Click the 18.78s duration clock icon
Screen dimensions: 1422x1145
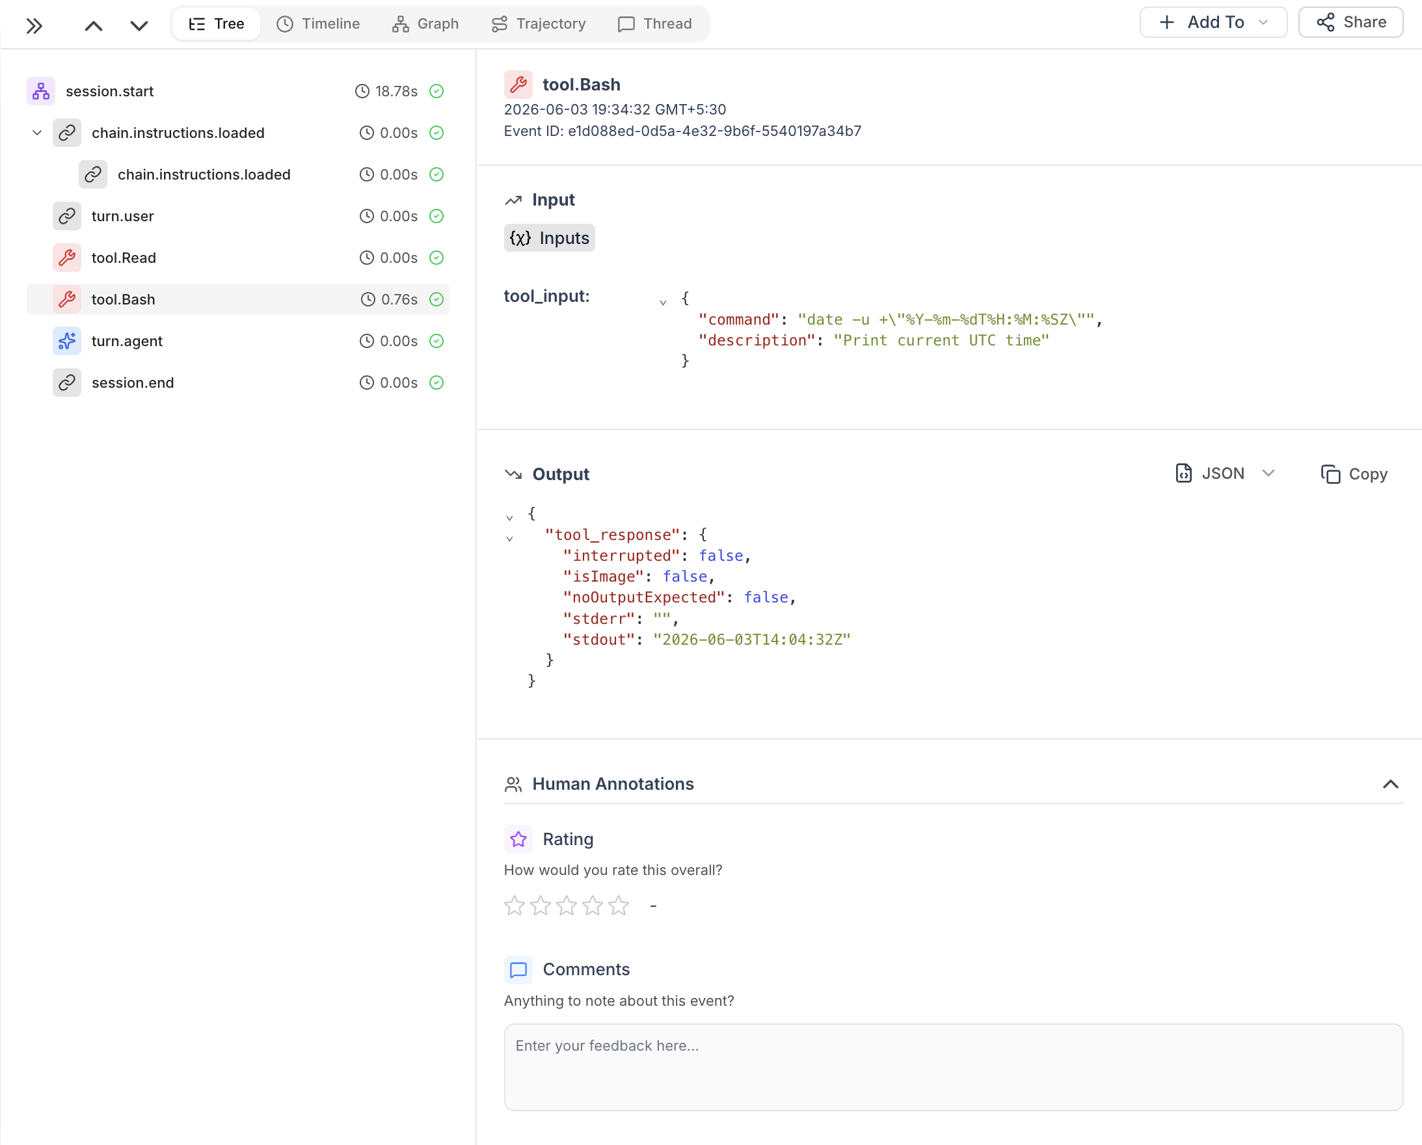point(362,91)
